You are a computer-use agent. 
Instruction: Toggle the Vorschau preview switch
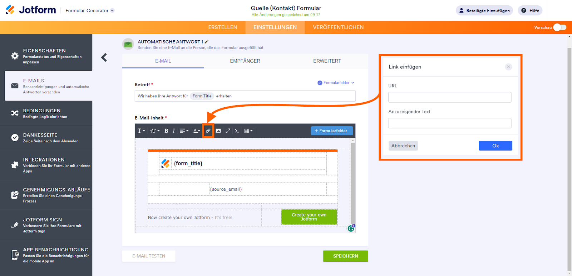click(559, 27)
